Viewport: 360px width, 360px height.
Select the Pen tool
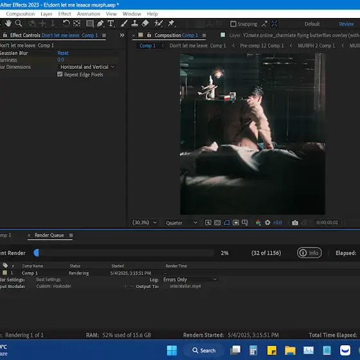coord(100,23)
